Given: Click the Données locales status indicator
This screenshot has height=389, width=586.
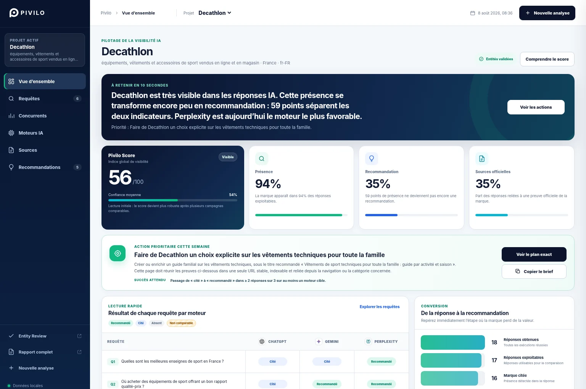Looking at the screenshot, I should tap(25, 386).
